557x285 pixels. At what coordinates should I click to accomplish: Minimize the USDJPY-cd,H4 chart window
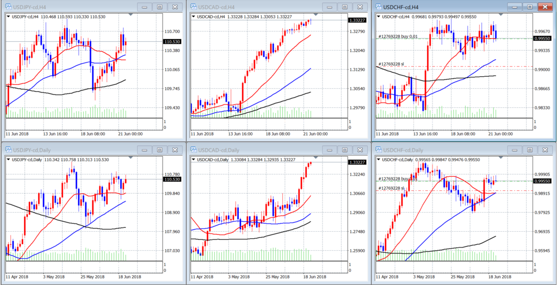[x=146, y=7]
